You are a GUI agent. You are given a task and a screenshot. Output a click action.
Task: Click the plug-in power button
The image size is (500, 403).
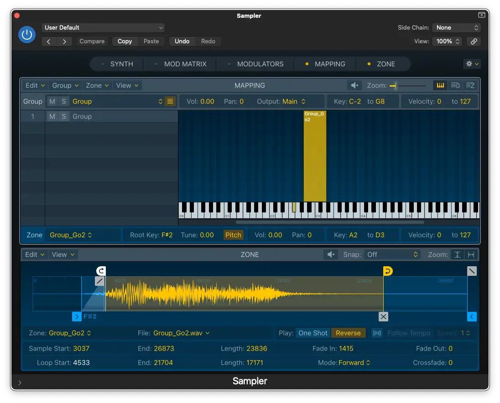pyautogui.click(x=27, y=35)
